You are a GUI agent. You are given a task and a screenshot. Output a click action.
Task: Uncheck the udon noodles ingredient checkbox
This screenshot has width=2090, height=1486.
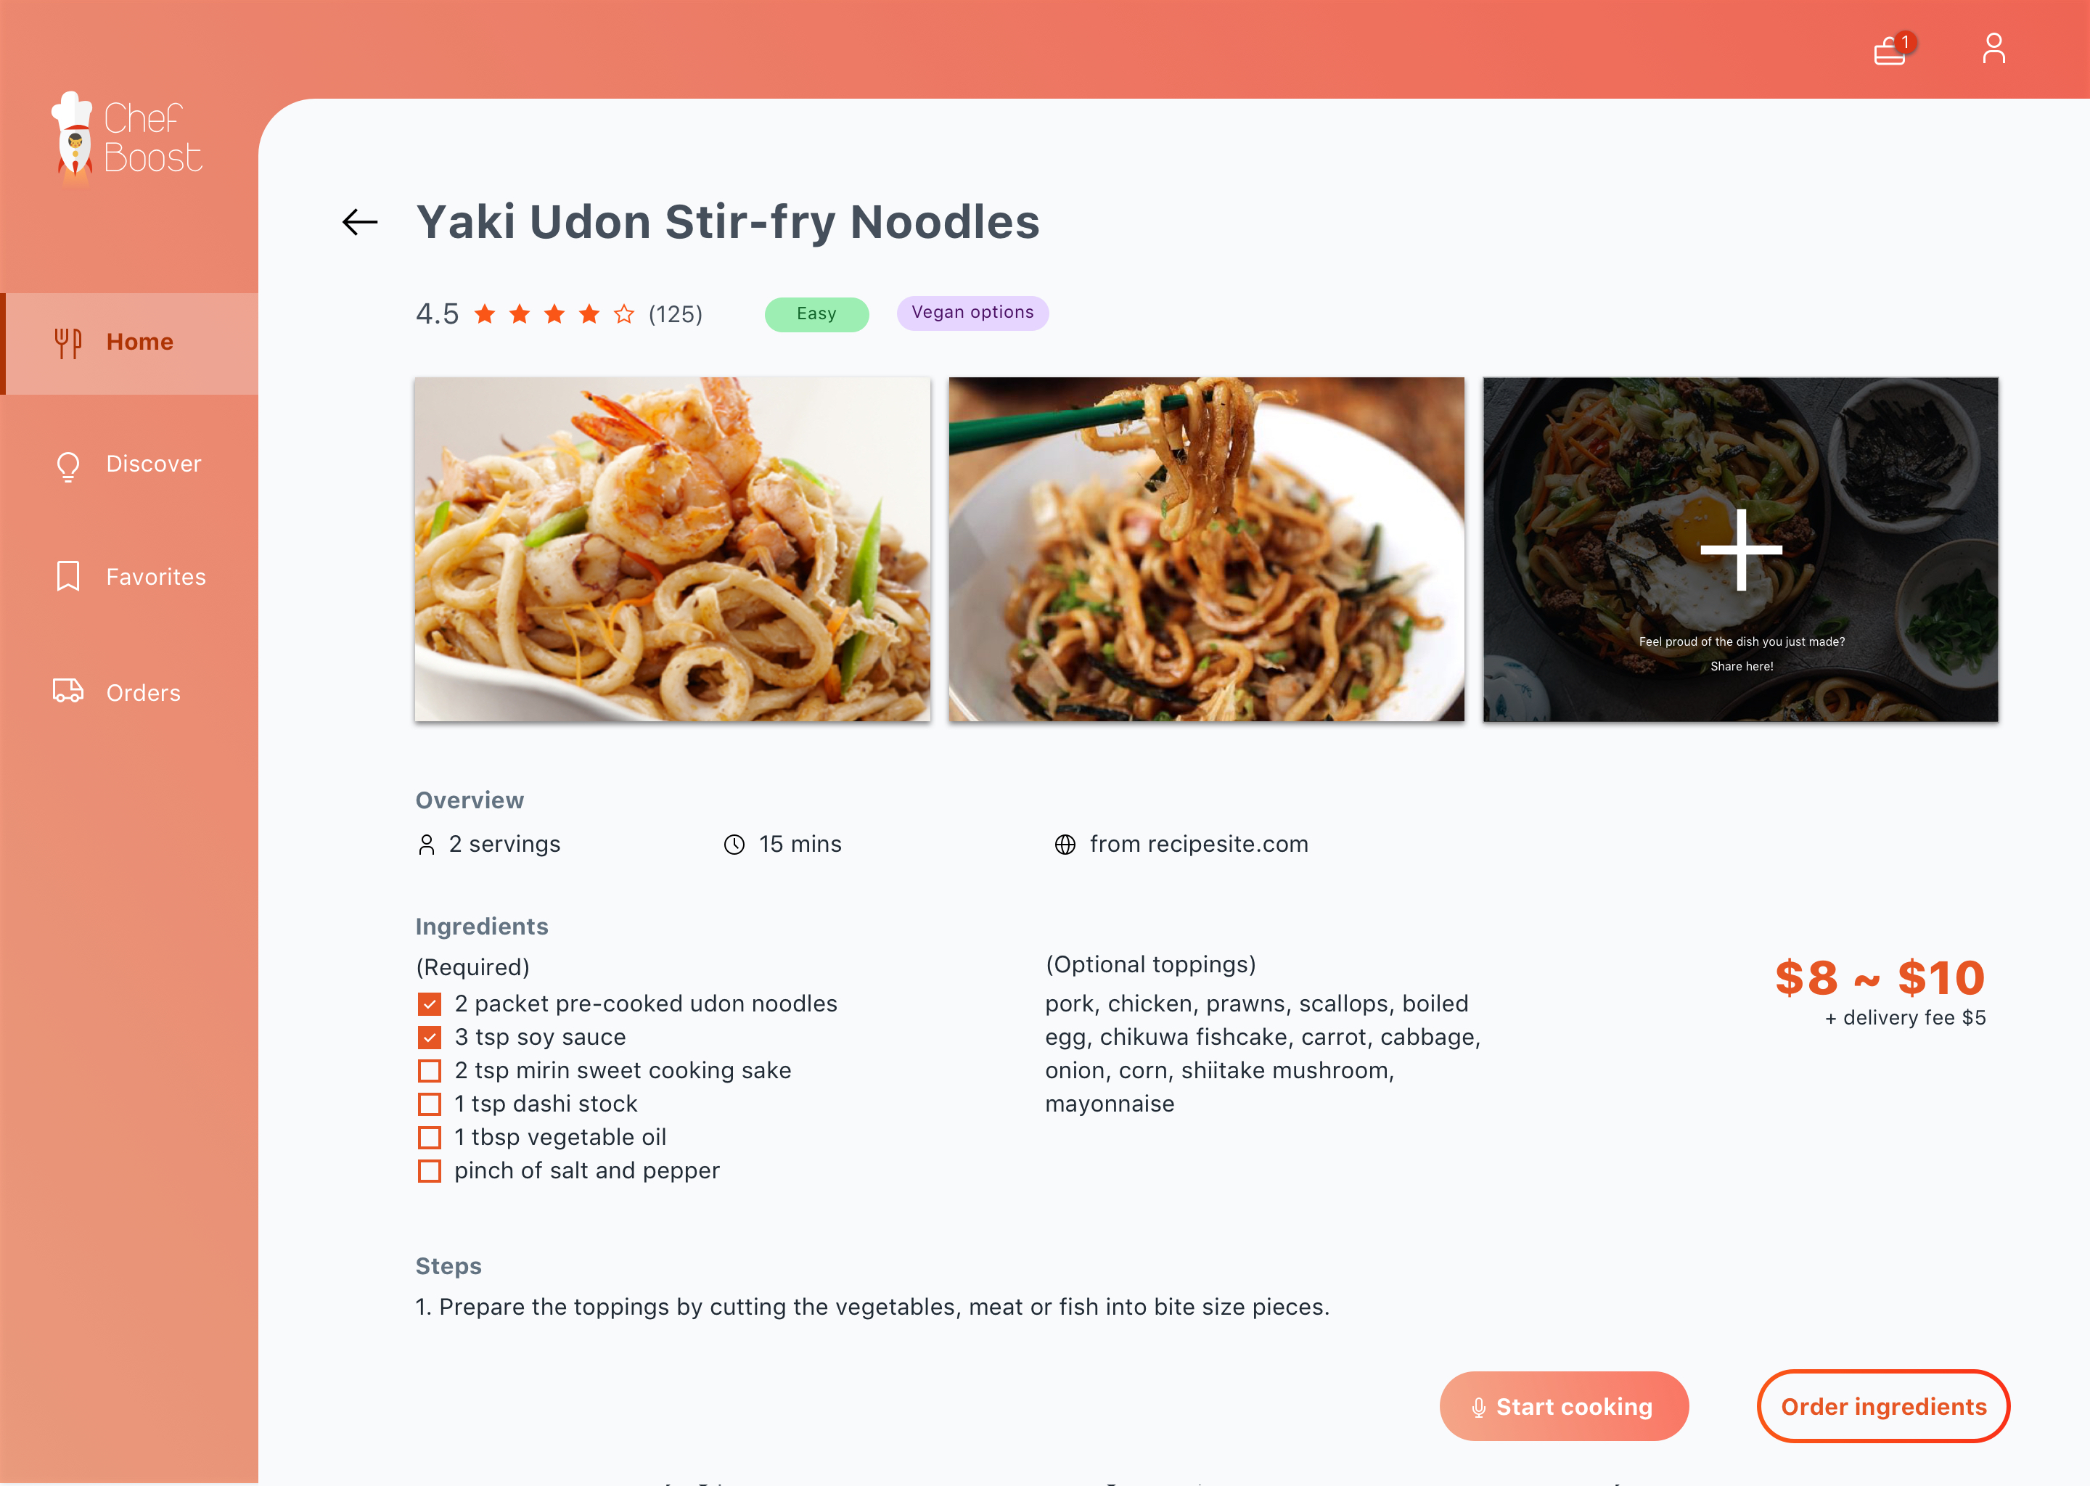point(429,1003)
